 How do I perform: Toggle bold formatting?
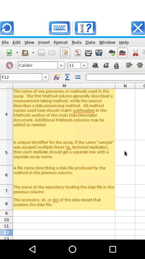[x=95, y=65]
